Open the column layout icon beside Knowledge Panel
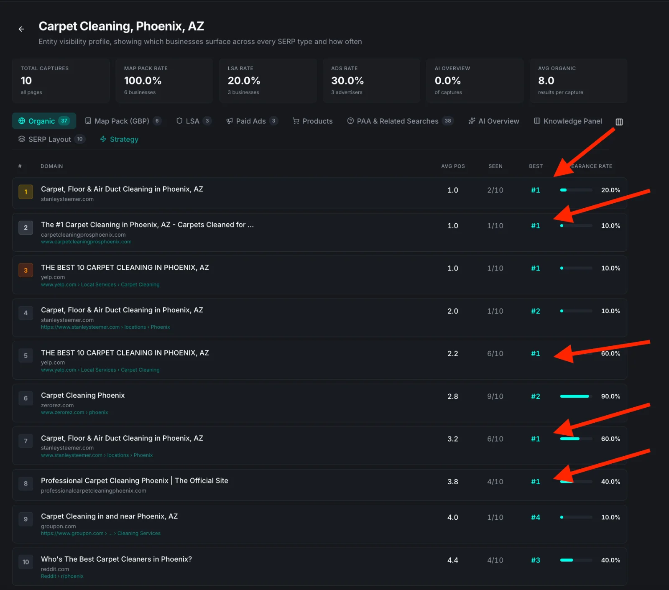 click(x=619, y=122)
